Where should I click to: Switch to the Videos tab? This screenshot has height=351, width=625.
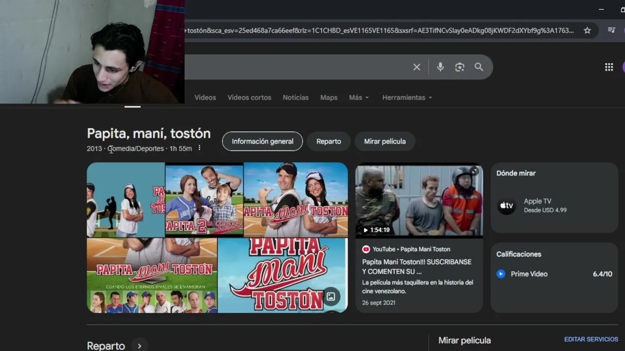[205, 97]
